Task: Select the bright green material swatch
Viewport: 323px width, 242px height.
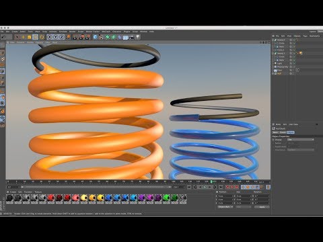Action: [x=166, y=198]
